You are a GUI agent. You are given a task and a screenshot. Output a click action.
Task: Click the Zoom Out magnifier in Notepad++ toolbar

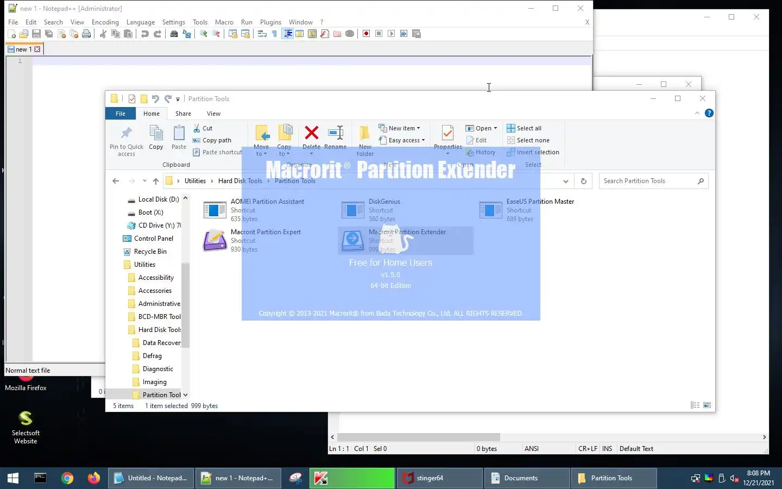coord(216,34)
